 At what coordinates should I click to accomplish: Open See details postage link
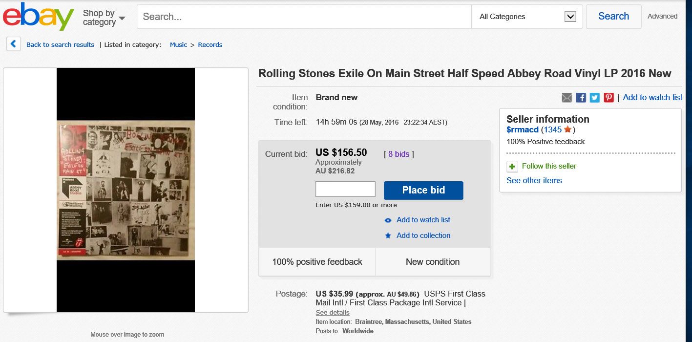(x=333, y=312)
